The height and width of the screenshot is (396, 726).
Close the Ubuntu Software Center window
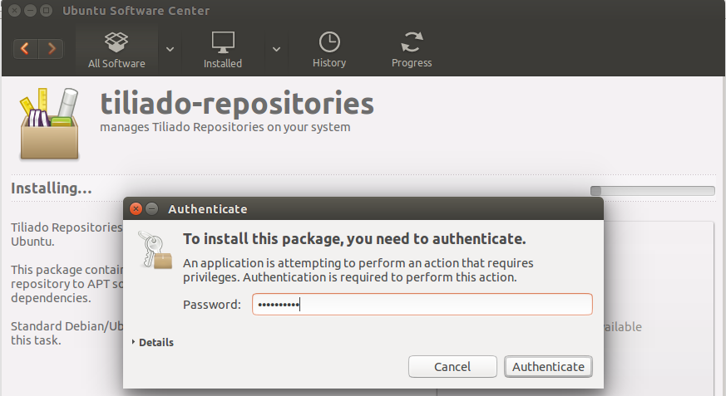coord(14,10)
